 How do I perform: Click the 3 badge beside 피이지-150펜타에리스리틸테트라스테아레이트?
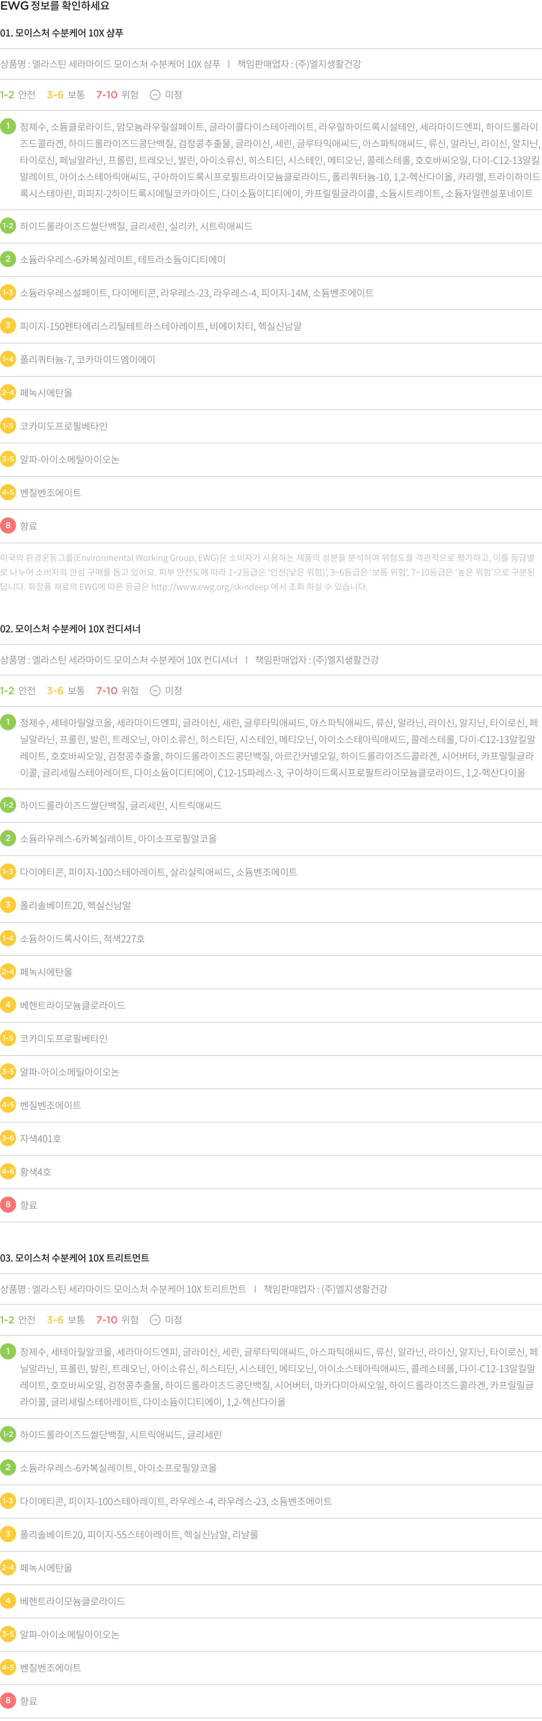[x=8, y=326]
